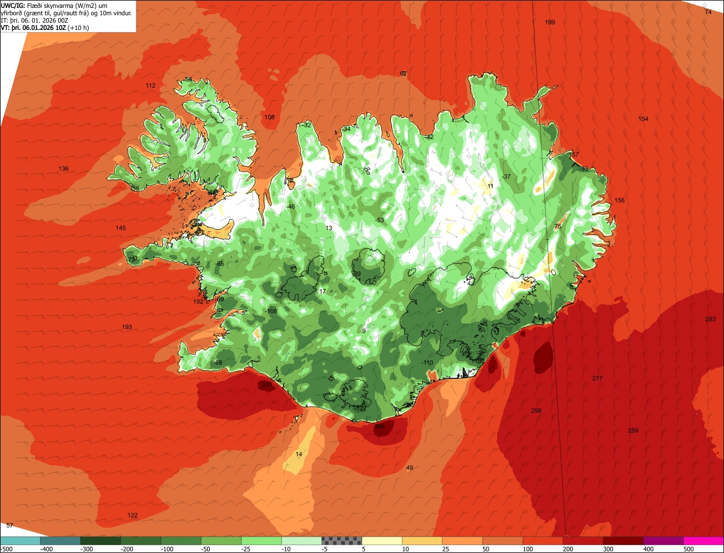Click the ocean value 193 in the southwest
Screen dimensions: 724x553
(127, 327)
